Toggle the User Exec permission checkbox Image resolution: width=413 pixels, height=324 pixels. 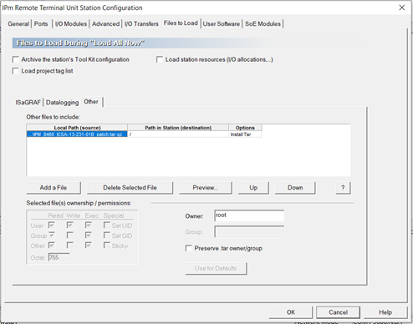tap(89, 225)
